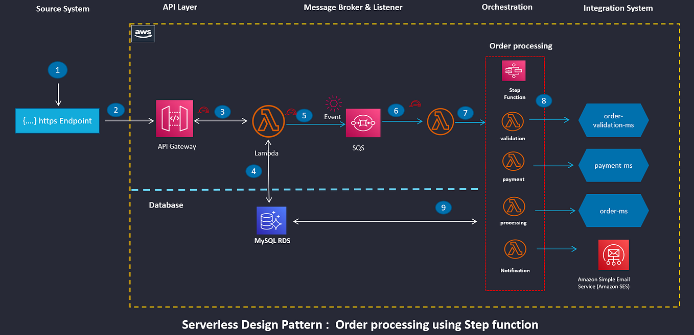Click the Lambda icon below the API Layer
Screen dimensions: 694x335
pos(269,121)
